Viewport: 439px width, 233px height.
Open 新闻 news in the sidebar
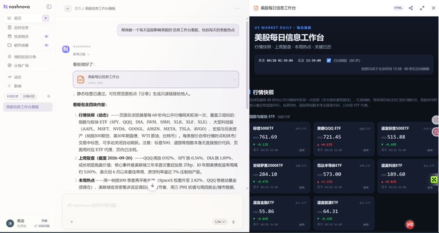point(27,86)
